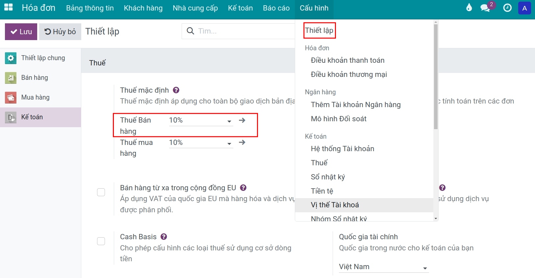Open the apps grid home menu icon
This screenshot has width=535, height=278.
(9, 8)
